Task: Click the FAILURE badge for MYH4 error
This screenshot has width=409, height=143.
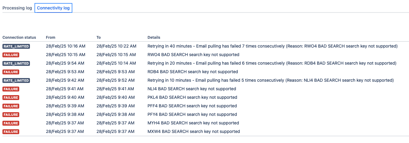Action: [x=11, y=123]
